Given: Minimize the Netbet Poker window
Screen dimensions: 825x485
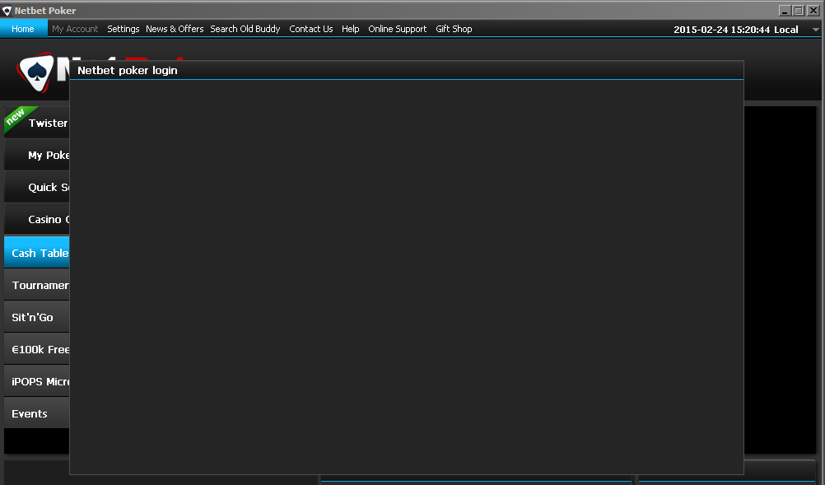Looking at the screenshot, I should [785, 11].
